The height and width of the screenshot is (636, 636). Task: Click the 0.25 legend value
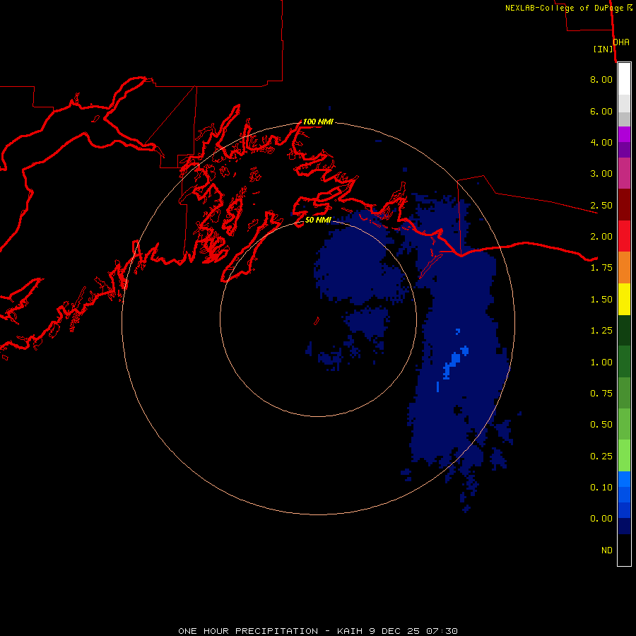coord(601,457)
